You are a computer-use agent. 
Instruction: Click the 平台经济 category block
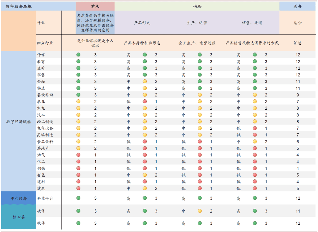(19, 198)
